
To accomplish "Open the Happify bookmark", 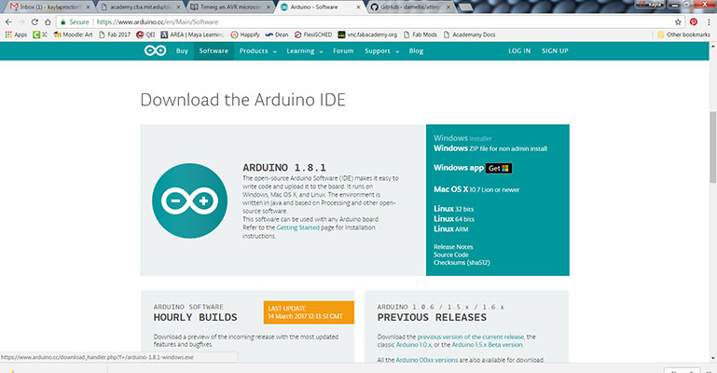I will pyautogui.click(x=245, y=35).
